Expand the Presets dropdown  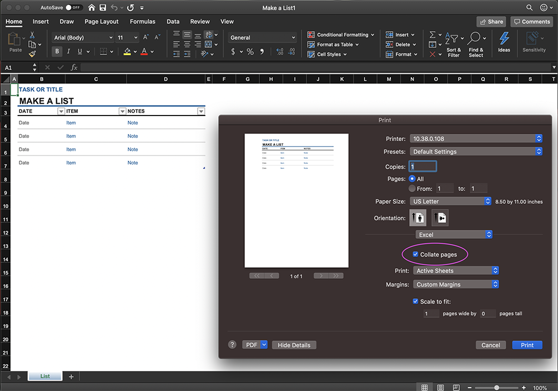pos(476,152)
